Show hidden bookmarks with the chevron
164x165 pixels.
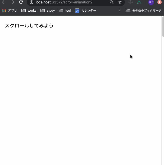tap(119, 11)
